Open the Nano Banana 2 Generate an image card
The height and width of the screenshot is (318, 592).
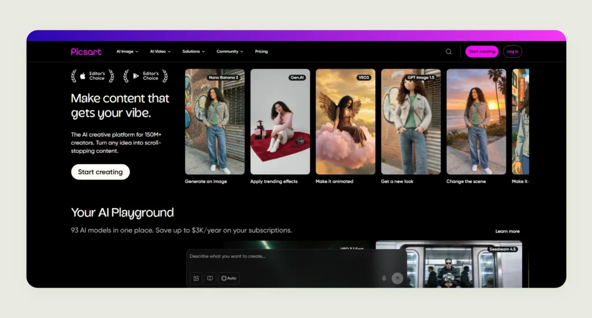215,122
